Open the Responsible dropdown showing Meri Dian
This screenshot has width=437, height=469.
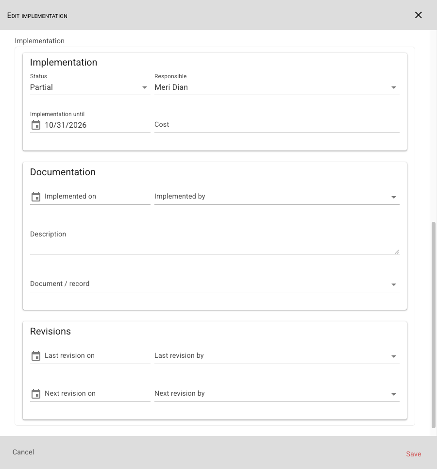pos(277,87)
